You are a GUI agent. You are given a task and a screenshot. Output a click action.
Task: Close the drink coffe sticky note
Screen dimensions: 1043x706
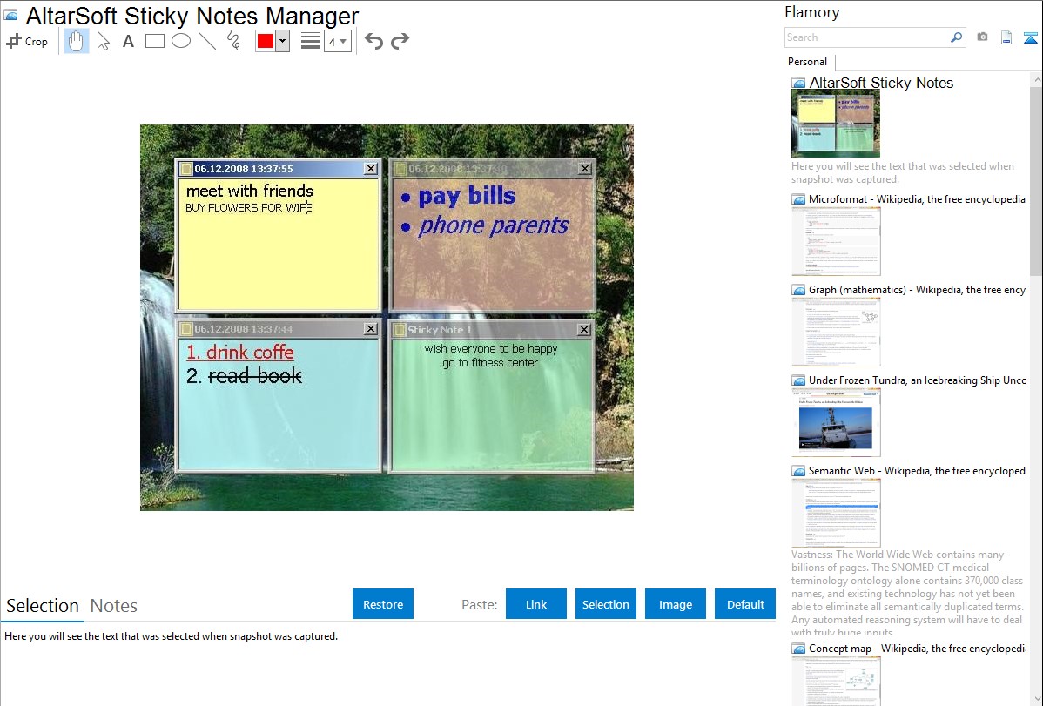pyautogui.click(x=371, y=329)
